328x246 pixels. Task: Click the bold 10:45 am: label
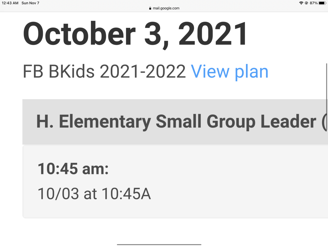coord(73,169)
